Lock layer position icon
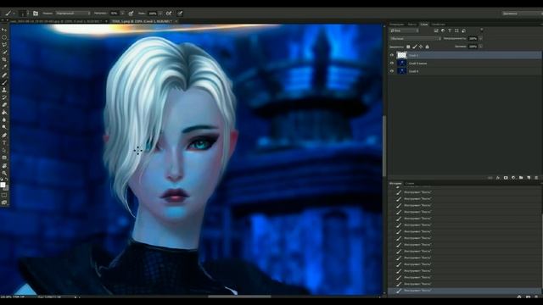 point(421,47)
